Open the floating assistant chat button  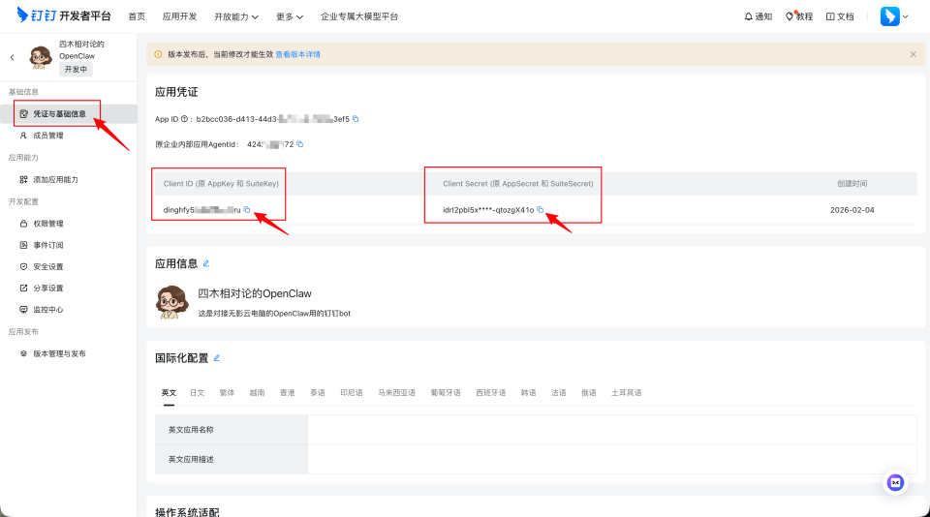(895, 482)
